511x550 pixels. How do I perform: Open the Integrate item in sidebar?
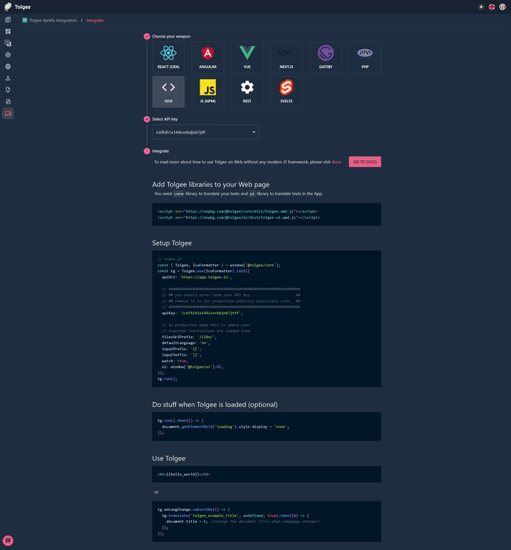(8, 114)
